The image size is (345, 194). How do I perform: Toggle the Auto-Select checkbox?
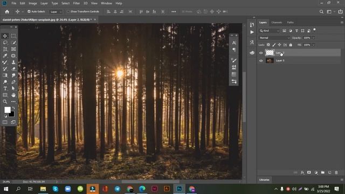(29, 11)
